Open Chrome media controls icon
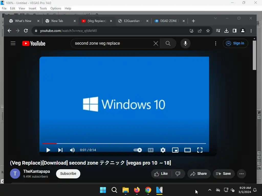Viewport: 262px width, 196px height. coord(218,31)
